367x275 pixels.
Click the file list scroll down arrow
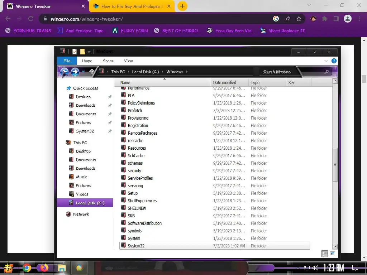(x=335, y=246)
